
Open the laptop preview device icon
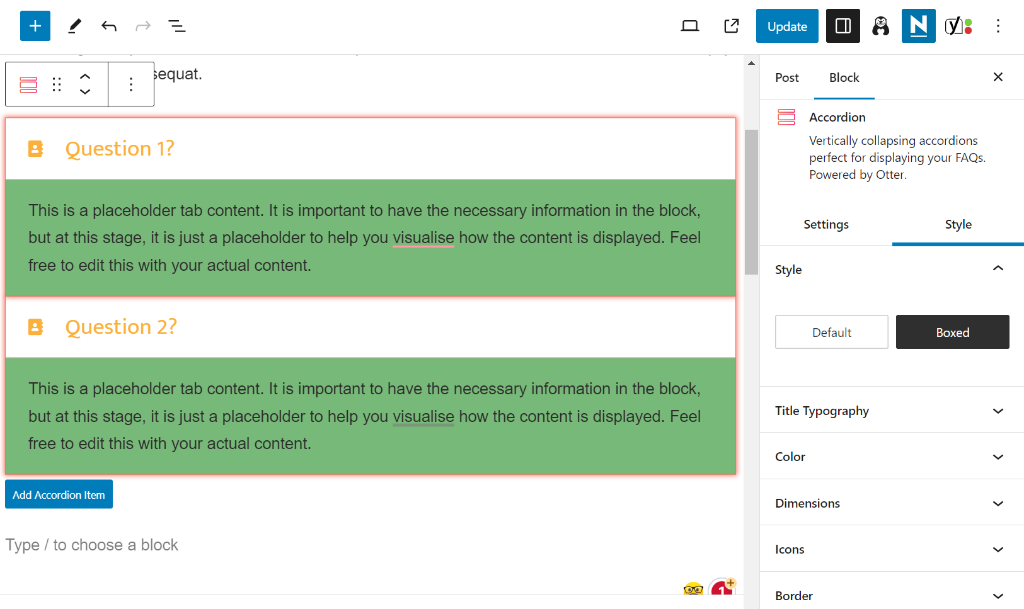point(690,26)
